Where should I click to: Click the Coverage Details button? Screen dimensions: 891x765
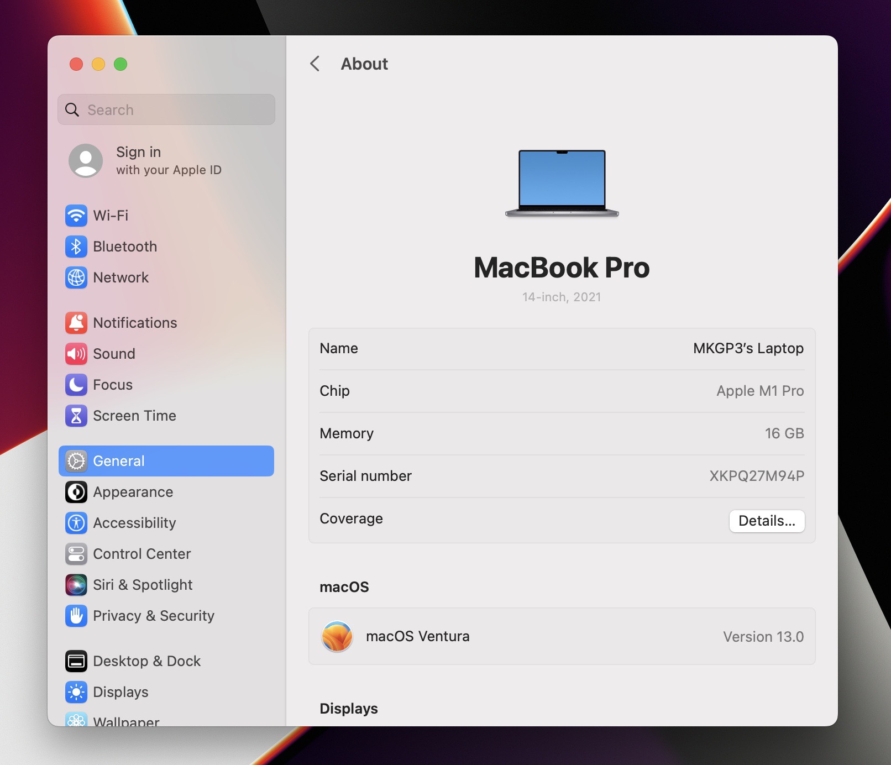(x=767, y=521)
